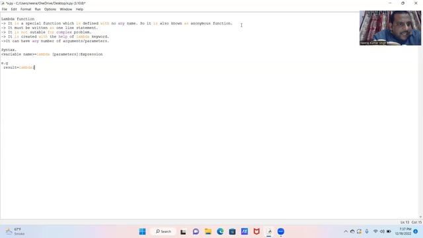
Task: Click the battery status icon
Action: tap(389, 231)
